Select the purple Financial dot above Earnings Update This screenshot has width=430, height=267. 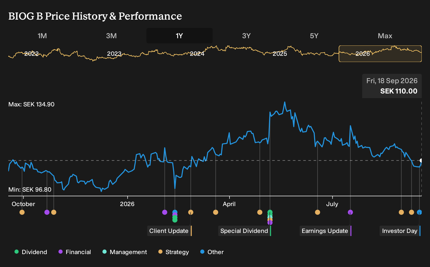(x=350, y=212)
